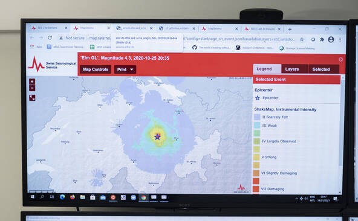
Task: Switch to the Legend tab
Action: pyautogui.click(x=267, y=69)
